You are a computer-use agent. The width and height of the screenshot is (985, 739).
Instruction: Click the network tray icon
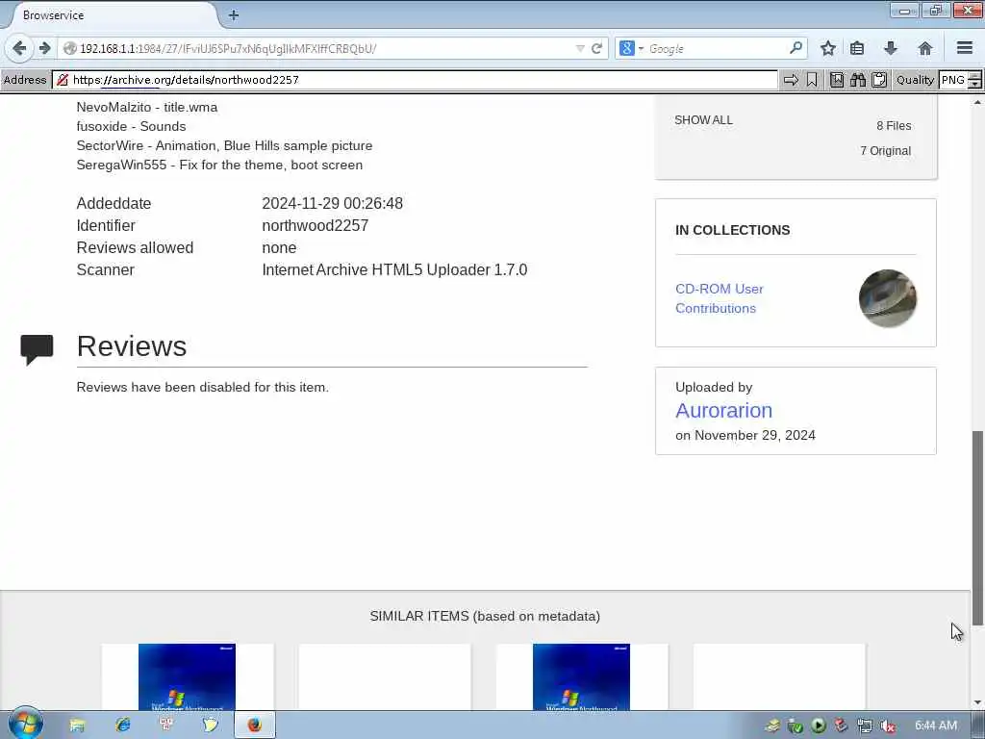pyautogui.click(x=865, y=726)
